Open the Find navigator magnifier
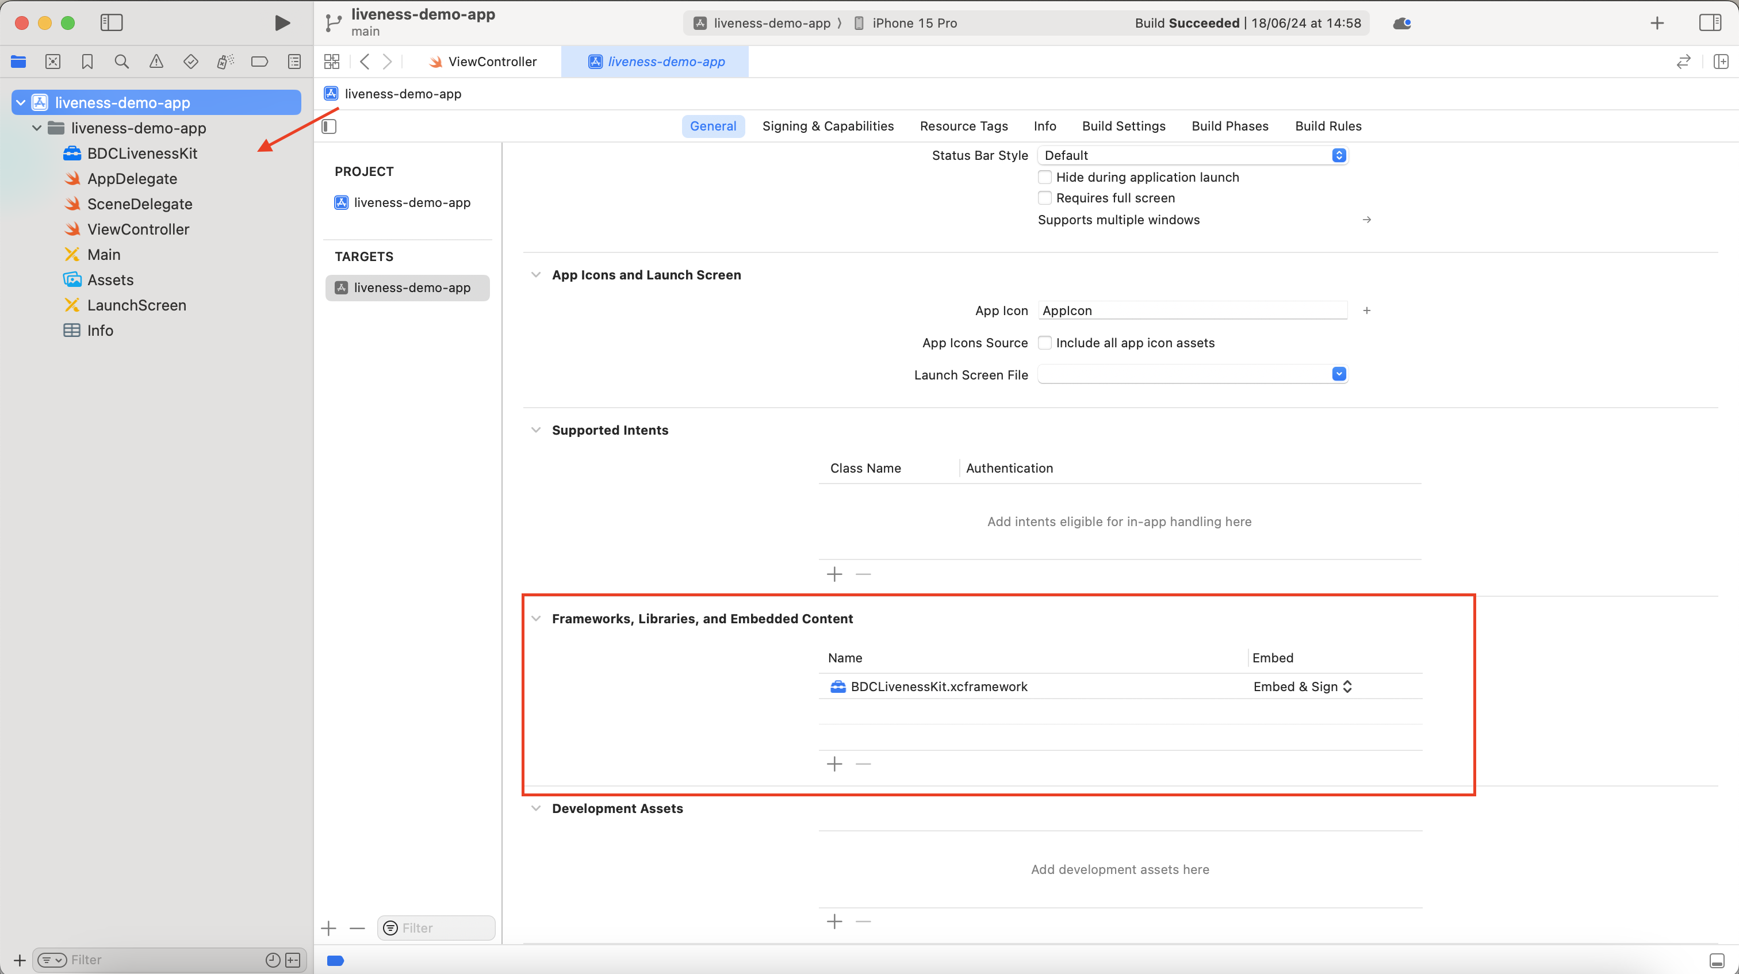The height and width of the screenshot is (974, 1739). pyautogui.click(x=121, y=62)
